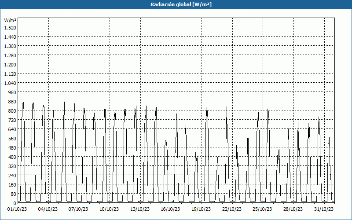
Task: Select the 800 y-axis value
Action: pyautogui.click(x=12, y=111)
